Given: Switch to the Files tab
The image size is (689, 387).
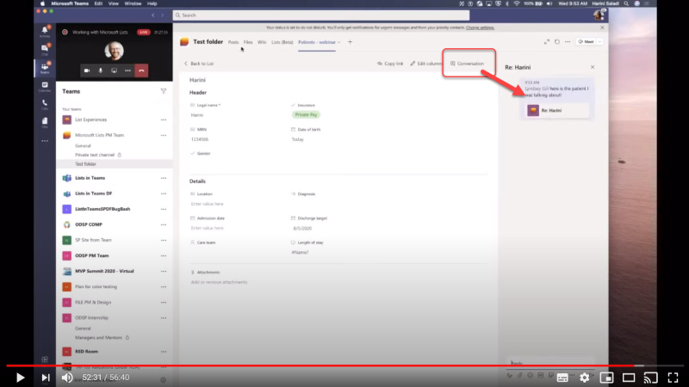Looking at the screenshot, I should pos(248,42).
